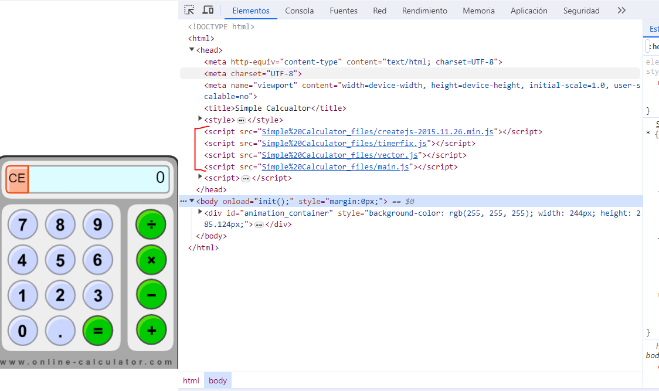Click the decimal point key
659x391 pixels.
coord(60,331)
